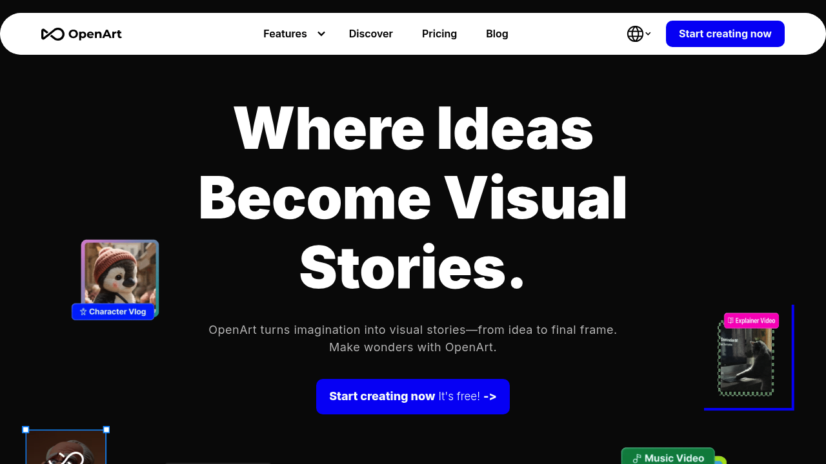The height and width of the screenshot is (464, 826).
Task: Visit the Blog link
Action: [x=497, y=34]
